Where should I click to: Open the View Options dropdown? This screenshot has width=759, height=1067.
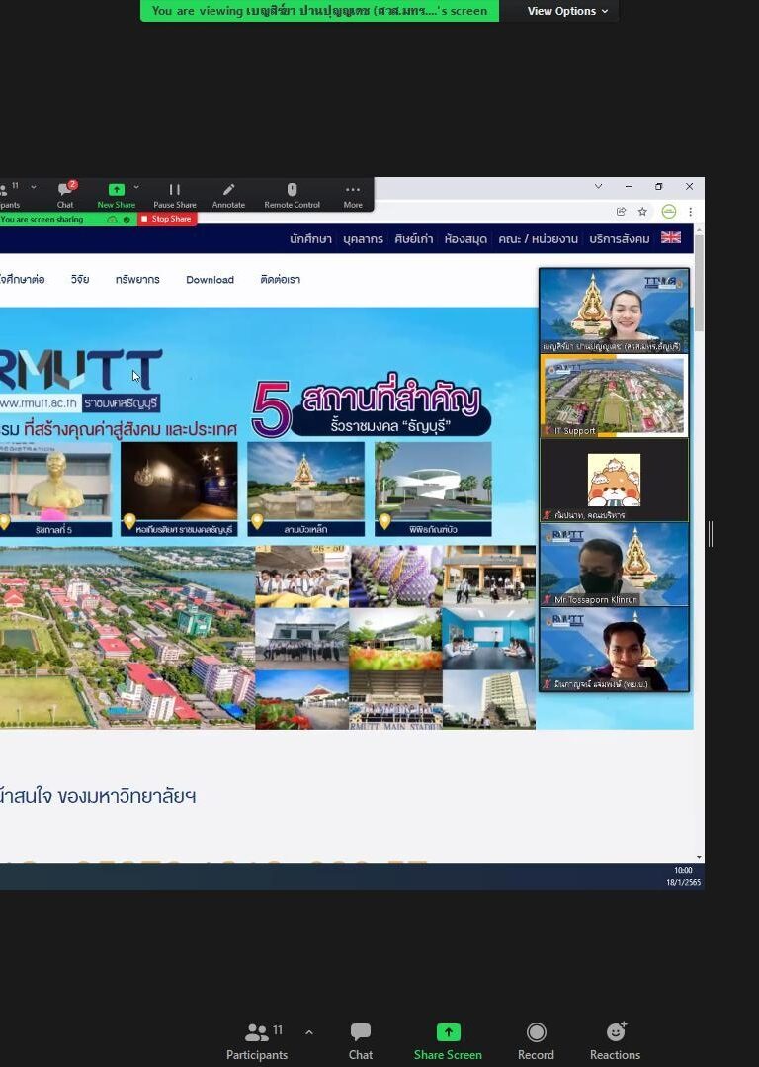pyautogui.click(x=567, y=11)
